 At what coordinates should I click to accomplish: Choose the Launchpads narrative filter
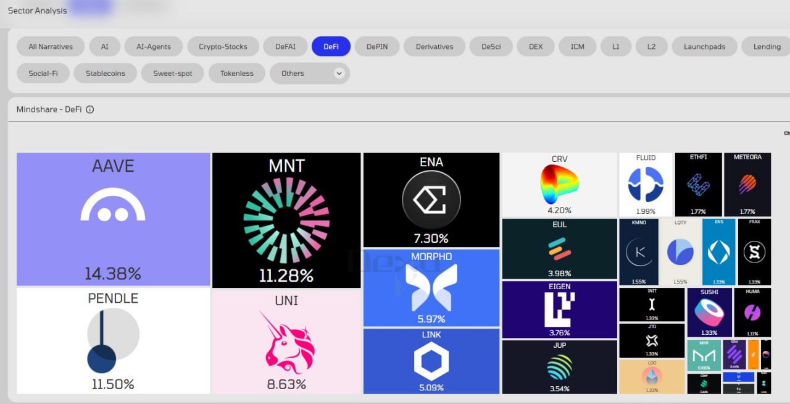click(704, 46)
